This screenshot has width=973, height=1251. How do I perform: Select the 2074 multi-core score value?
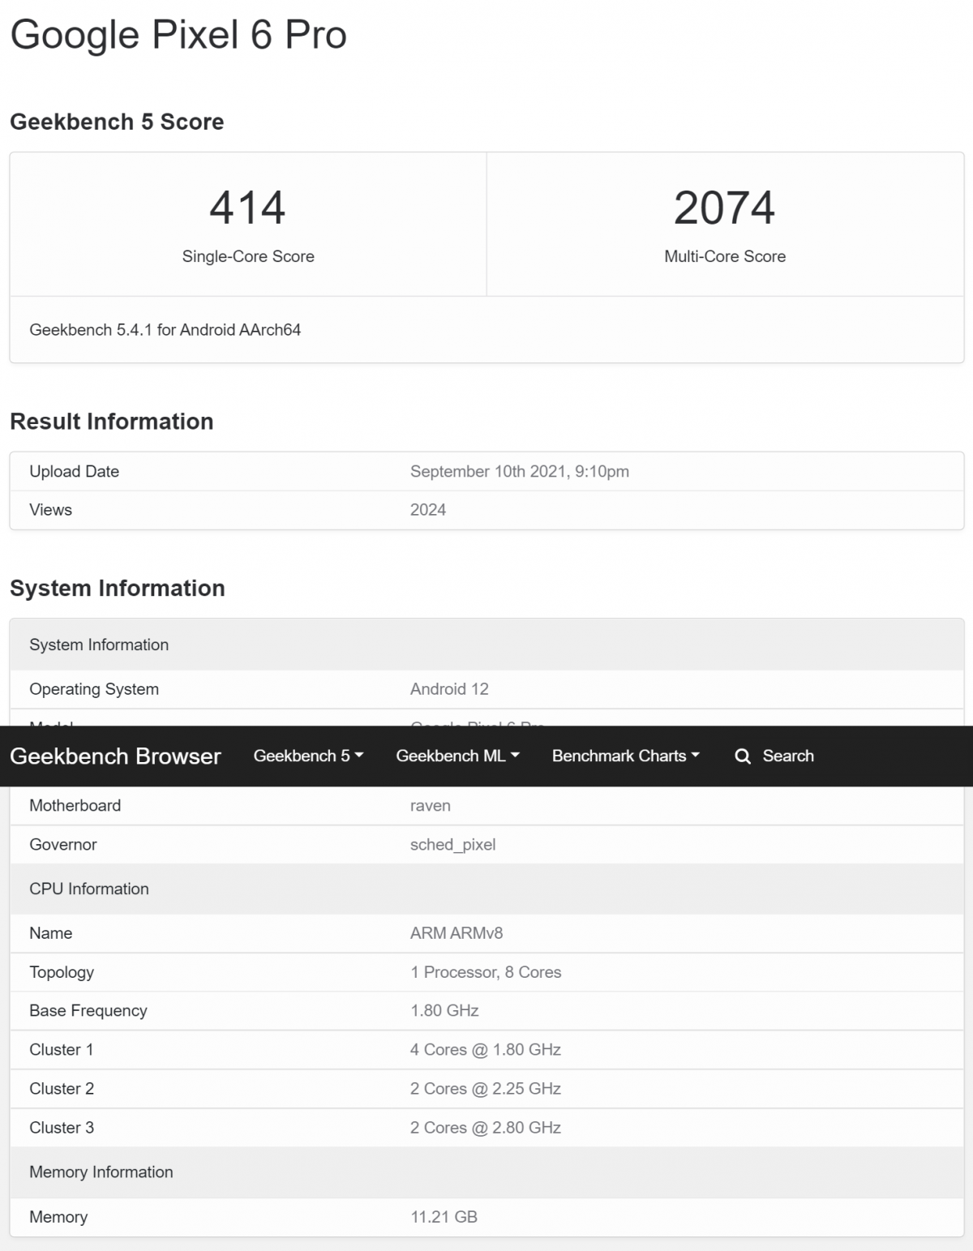[724, 208]
